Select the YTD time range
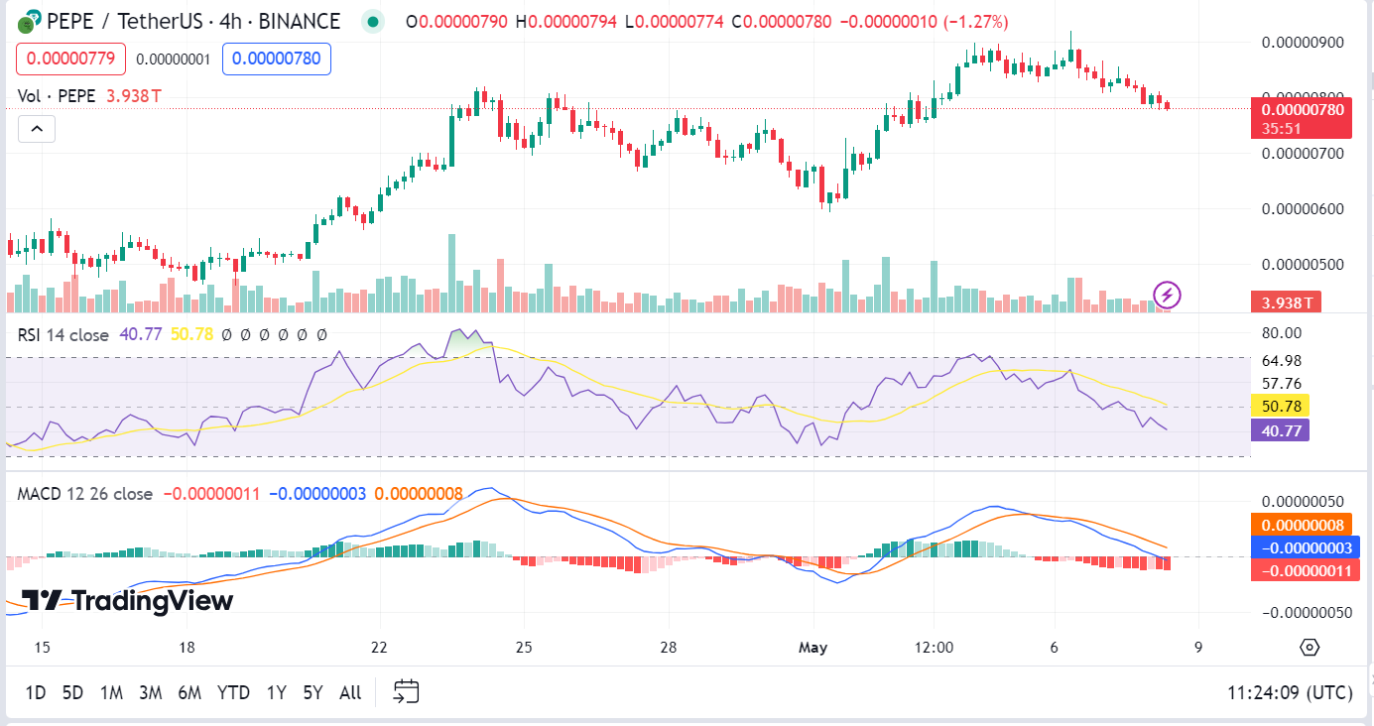 233,692
